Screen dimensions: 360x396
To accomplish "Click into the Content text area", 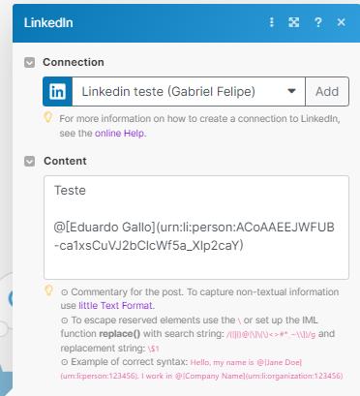I will click(196, 228).
